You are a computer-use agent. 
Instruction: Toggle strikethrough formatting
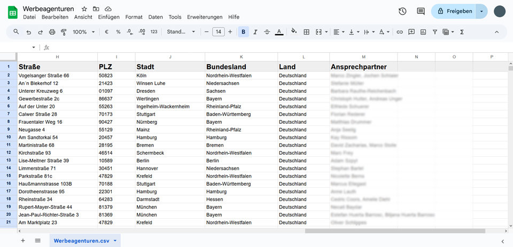click(267, 32)
